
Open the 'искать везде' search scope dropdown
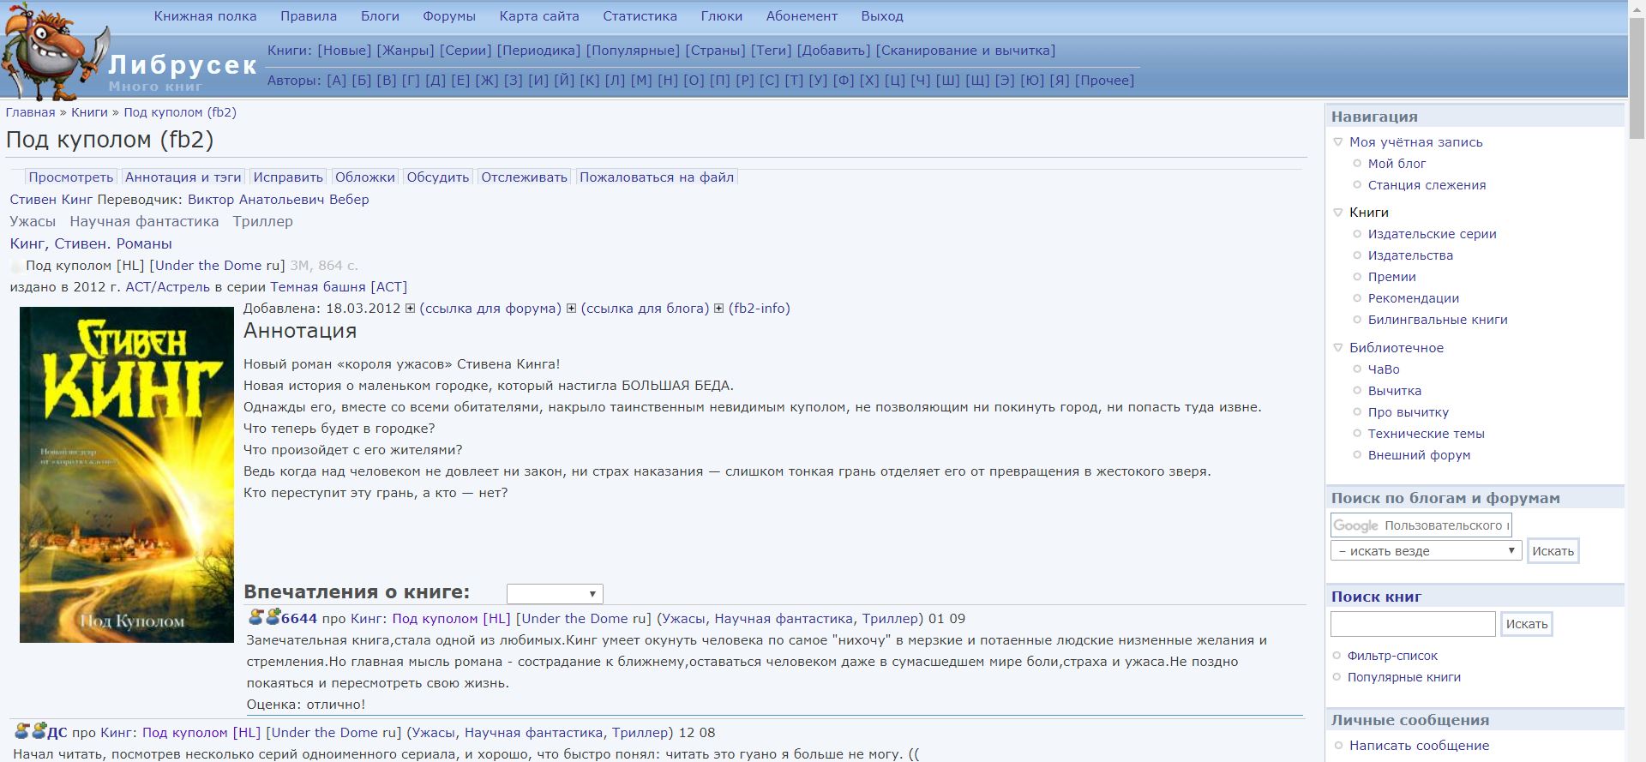(x=1426, y=551)
